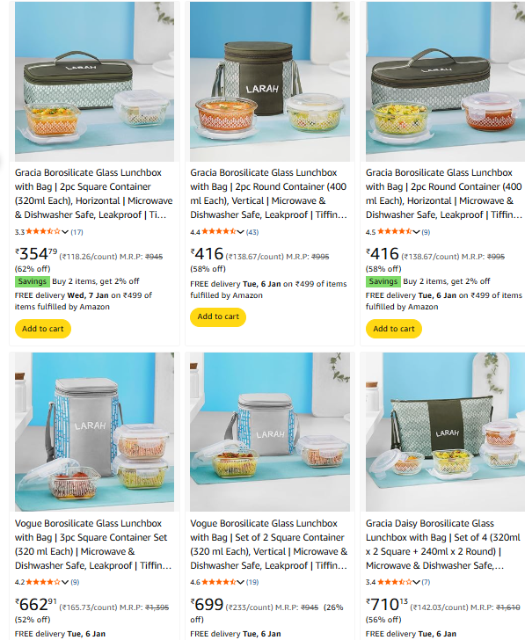
Task: Click the green Savings badge under ₹354 price
Action: (33, 281)
